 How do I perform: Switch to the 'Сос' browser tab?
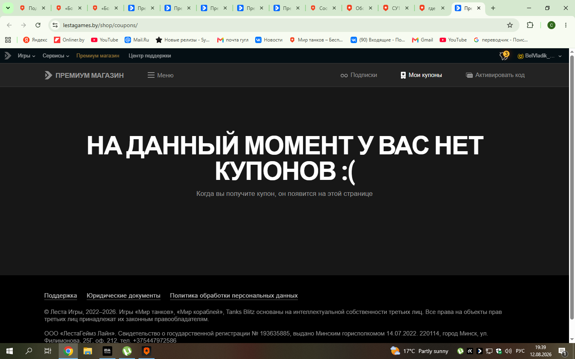[323, 8]
